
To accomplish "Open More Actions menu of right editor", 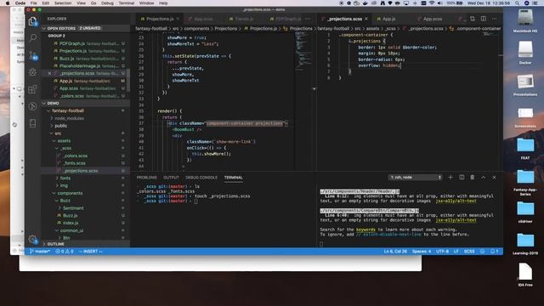I will pyautogui.click(x=495, y=19).
